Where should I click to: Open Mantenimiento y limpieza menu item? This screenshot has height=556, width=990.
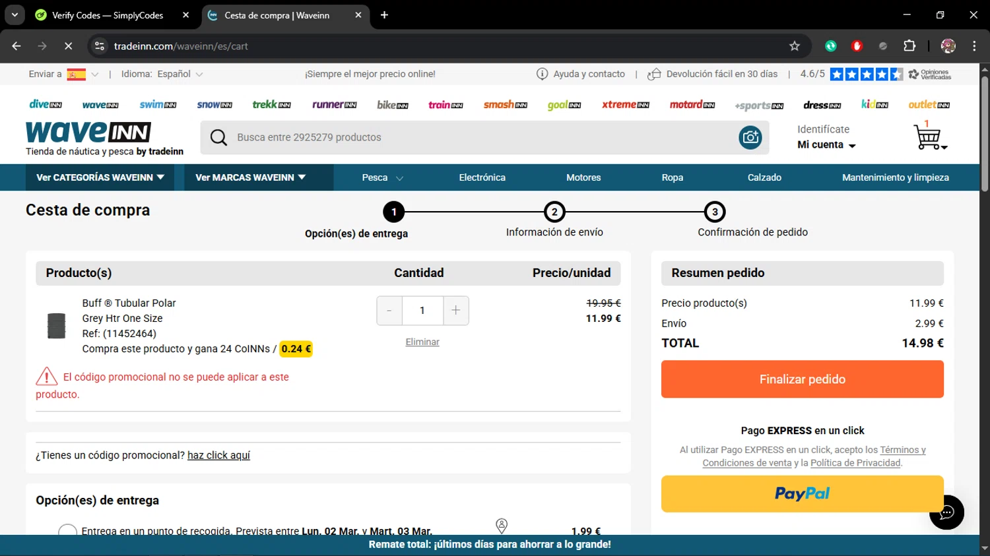(x=896, y=177)
